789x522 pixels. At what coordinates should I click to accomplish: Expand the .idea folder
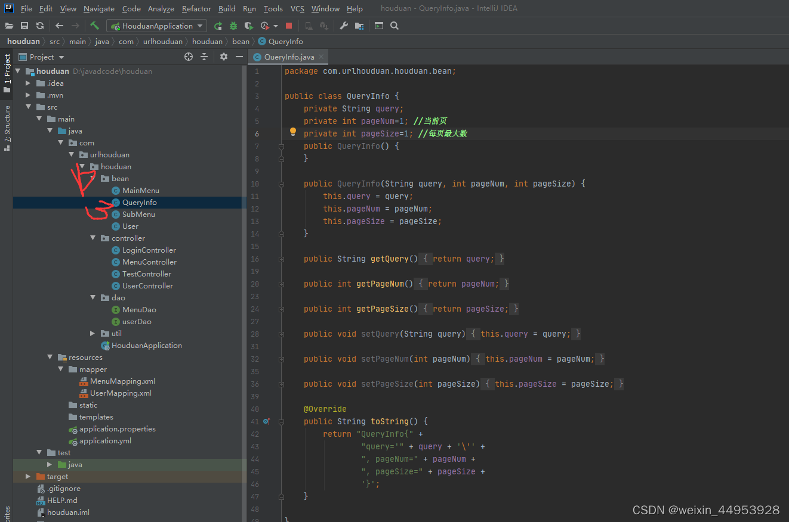click(x=27, y=83)
